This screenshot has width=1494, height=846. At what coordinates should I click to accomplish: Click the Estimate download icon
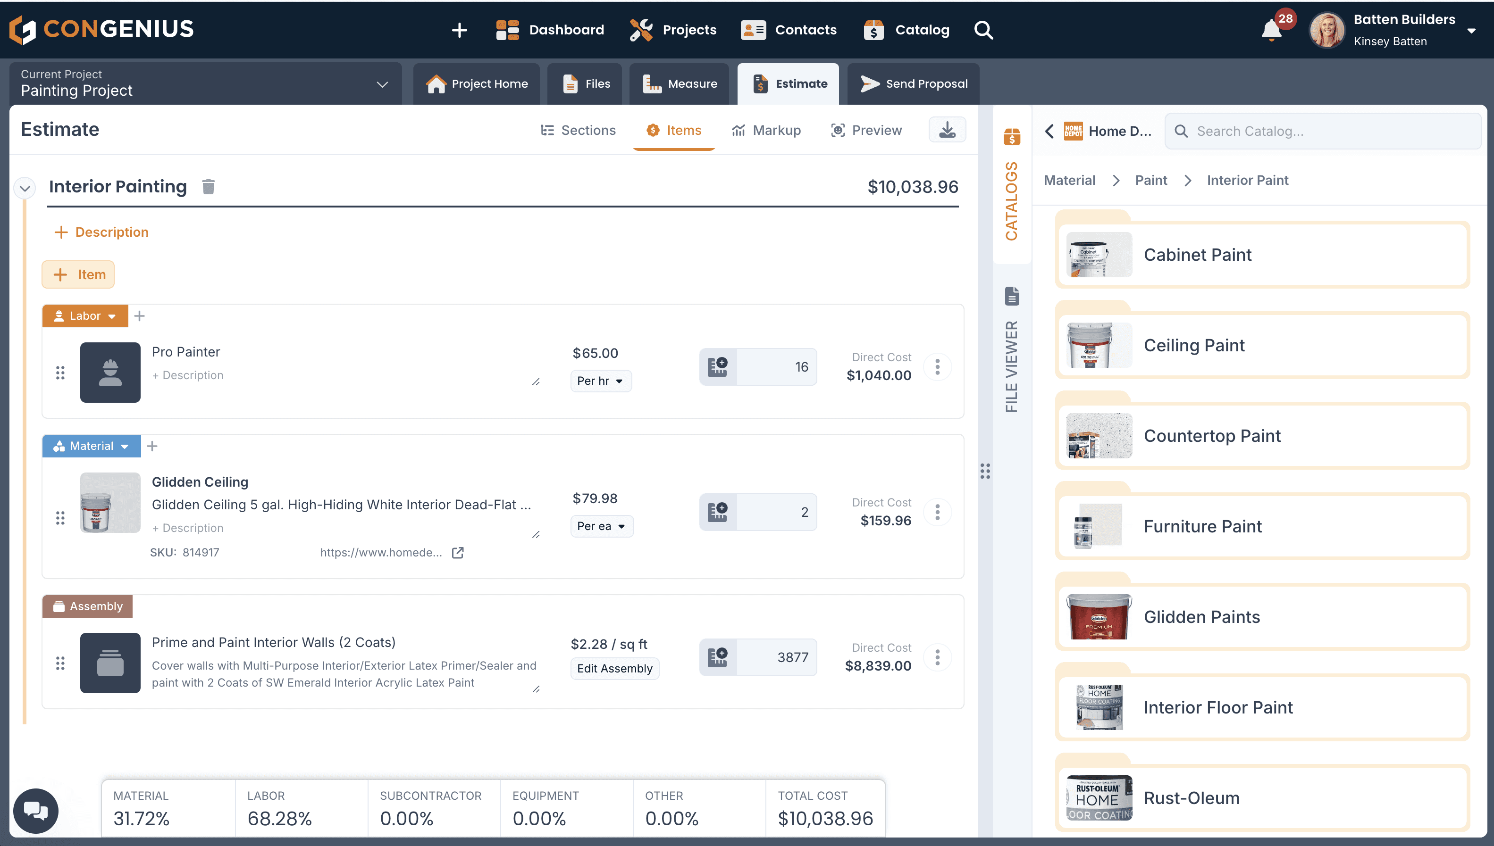[946, 129]
